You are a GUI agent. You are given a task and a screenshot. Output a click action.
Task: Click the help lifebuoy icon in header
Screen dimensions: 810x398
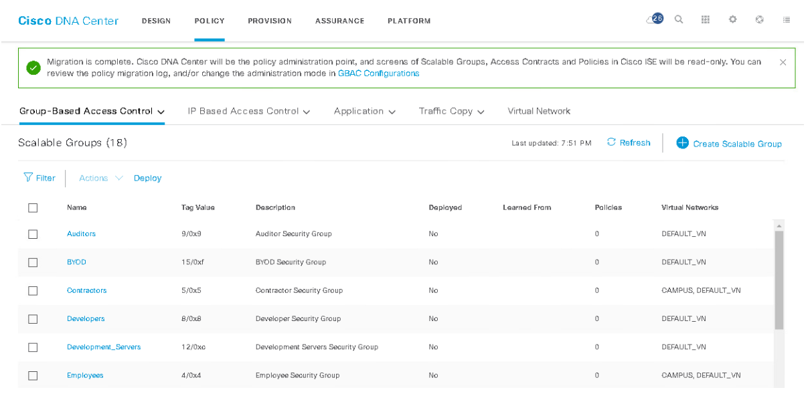coord(760,19)
